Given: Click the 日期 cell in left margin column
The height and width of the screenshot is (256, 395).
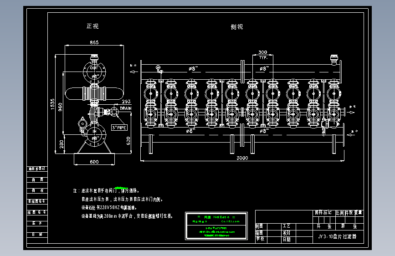Looking at the screenshot, I should tap(37, 234).
